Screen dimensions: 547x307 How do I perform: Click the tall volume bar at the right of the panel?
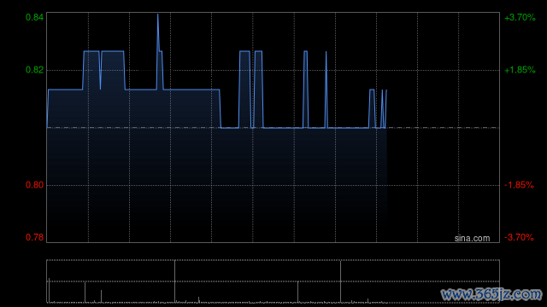click(340, 281)
